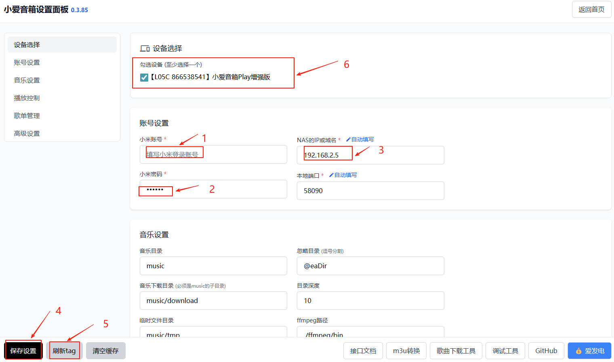Click the 音乐下载目录 field music/download
Viewport: 614px width, 362px height.
tap(213, 301)
